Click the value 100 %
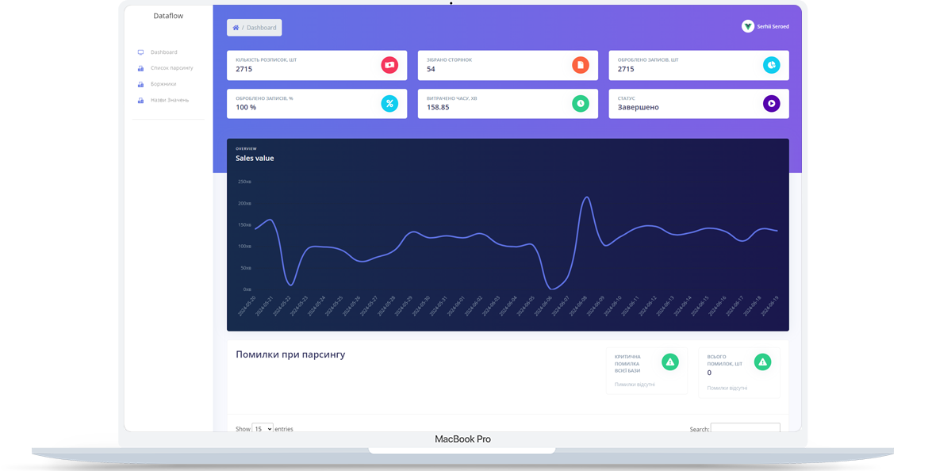 tap(246, 108)
